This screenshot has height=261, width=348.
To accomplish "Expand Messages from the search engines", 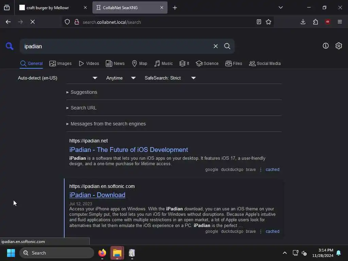I will [106, 124].
